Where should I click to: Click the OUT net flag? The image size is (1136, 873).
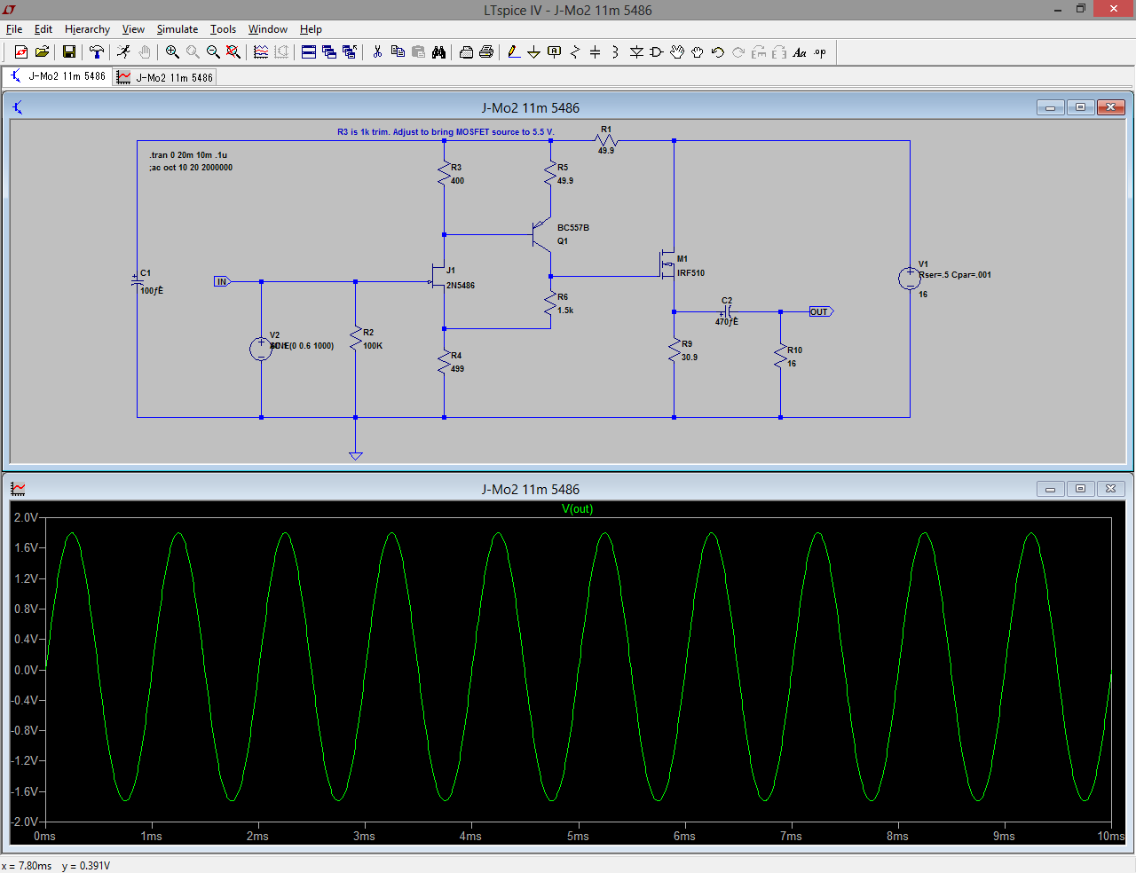point(821,311)
